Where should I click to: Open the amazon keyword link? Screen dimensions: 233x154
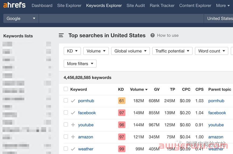[86, 137]
